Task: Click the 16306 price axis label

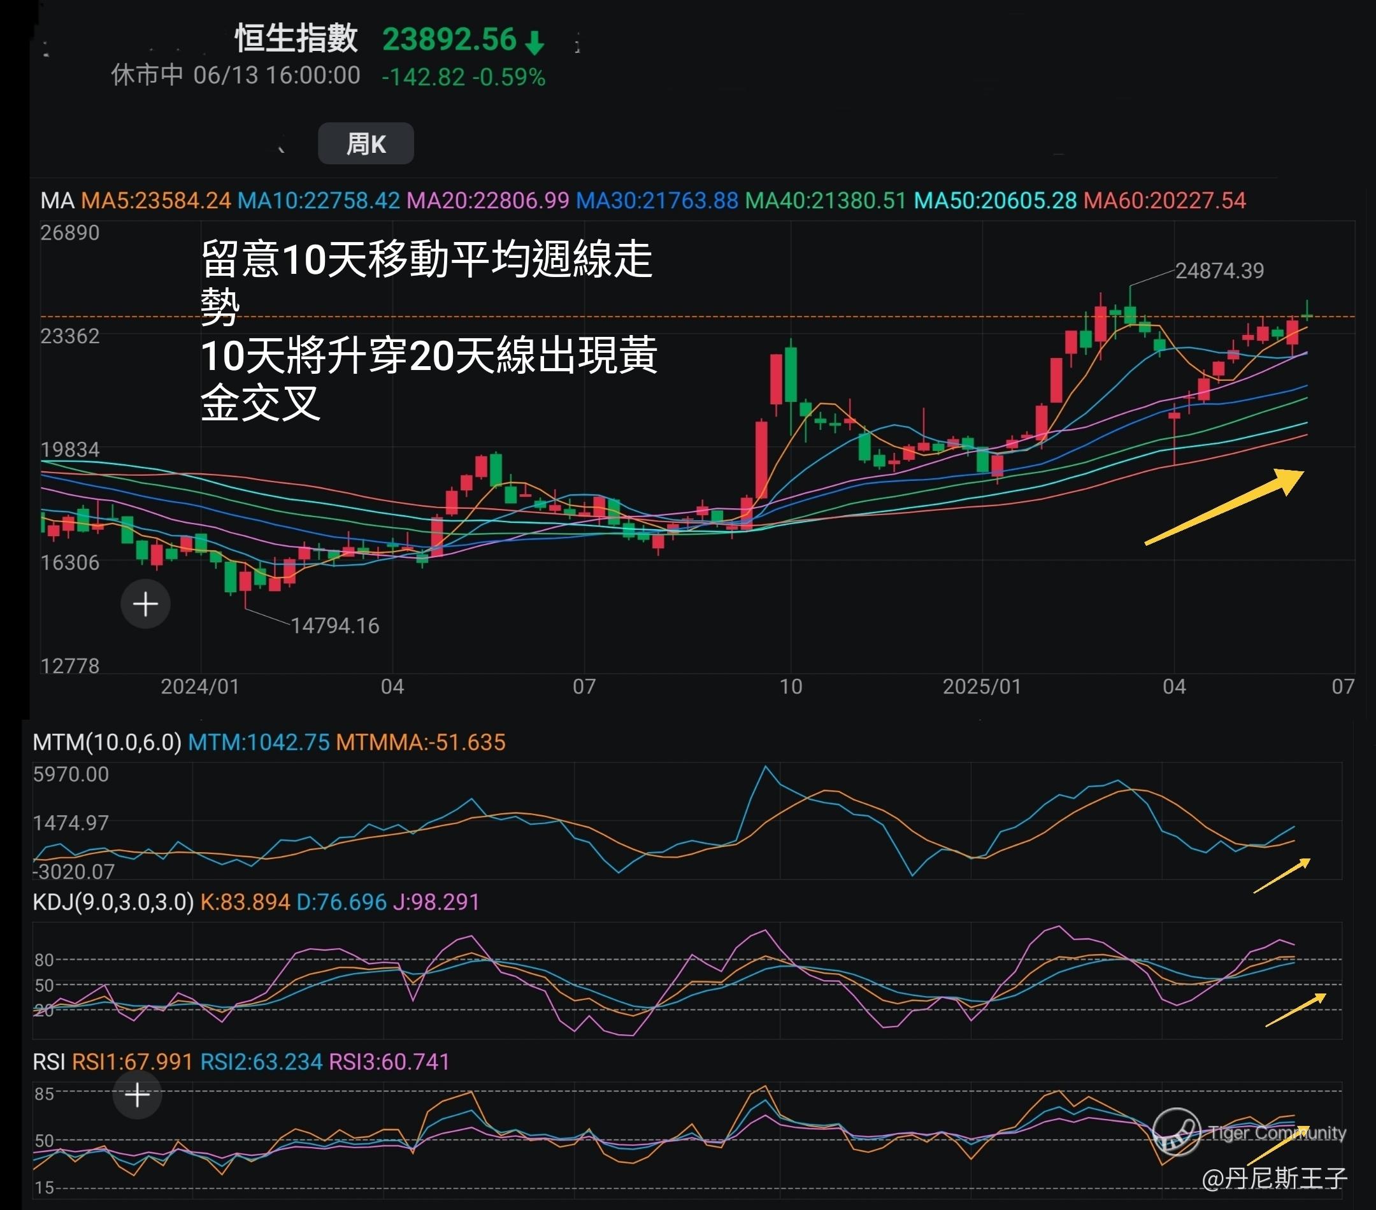Action: (x=69, y=562)
